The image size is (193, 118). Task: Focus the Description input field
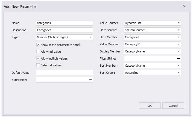[64, 30]
